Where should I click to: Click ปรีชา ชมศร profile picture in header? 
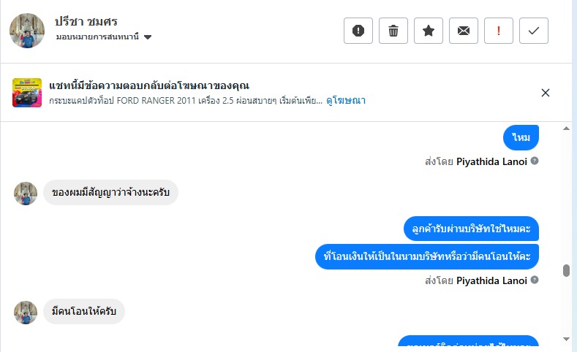point(27,31)
